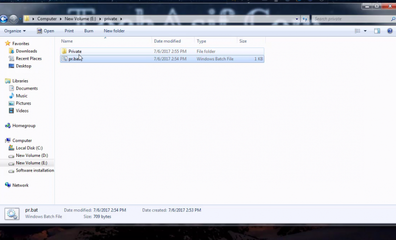Open Downloads in Favorites
The height and width of the screenshot is (240, 396).
(26, 51)
